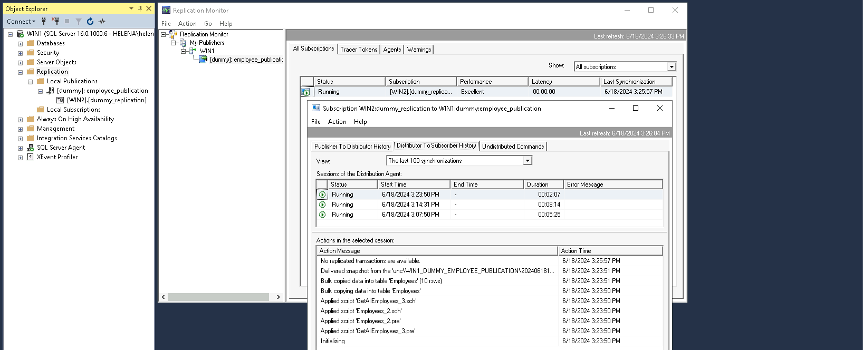Click the running status icon of 3:14:31 PM session
Screen dimensions: 863x350
322,205
